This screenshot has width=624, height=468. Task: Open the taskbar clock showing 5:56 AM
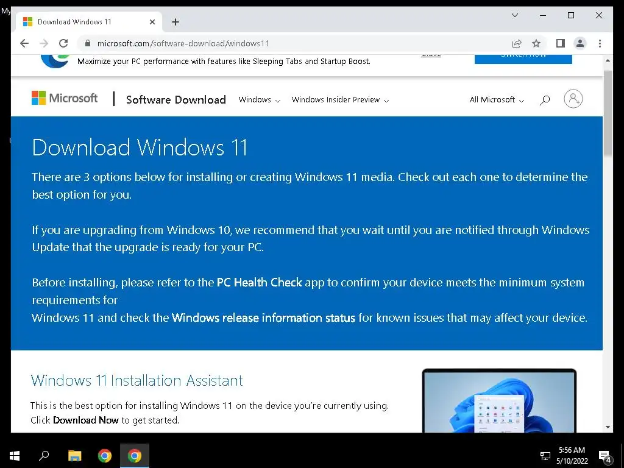pos(572,456)
